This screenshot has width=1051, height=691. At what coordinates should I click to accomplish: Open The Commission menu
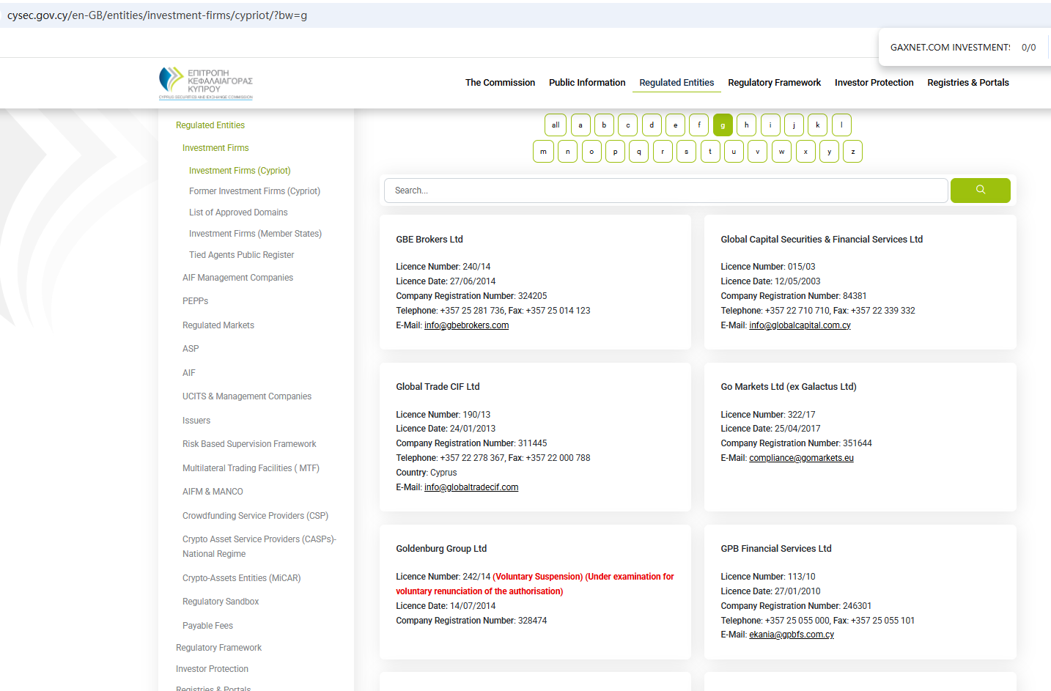pos(500,83)
